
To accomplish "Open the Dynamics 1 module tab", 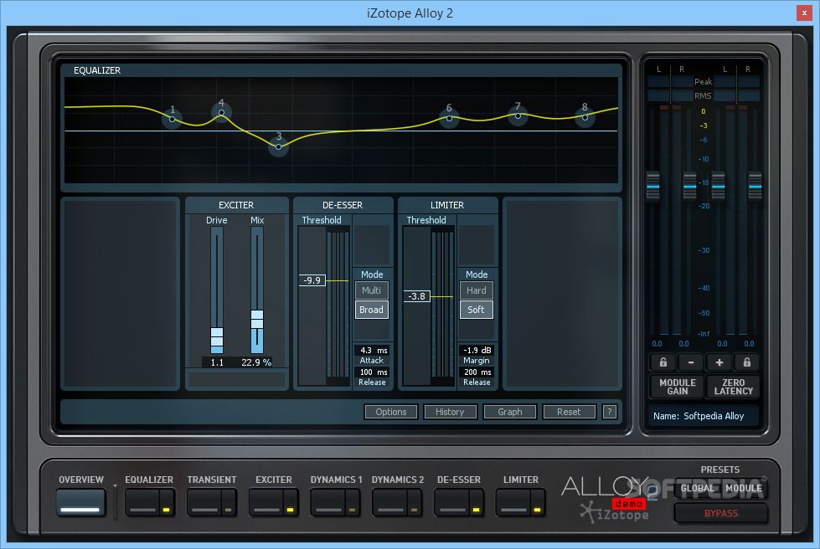I will pos(328,502).
